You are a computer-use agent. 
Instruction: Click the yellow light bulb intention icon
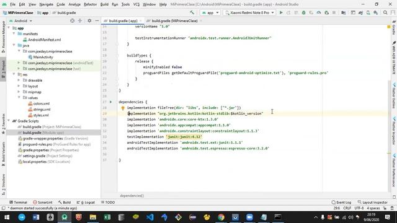pyautogui.click(x=123, y=108)
